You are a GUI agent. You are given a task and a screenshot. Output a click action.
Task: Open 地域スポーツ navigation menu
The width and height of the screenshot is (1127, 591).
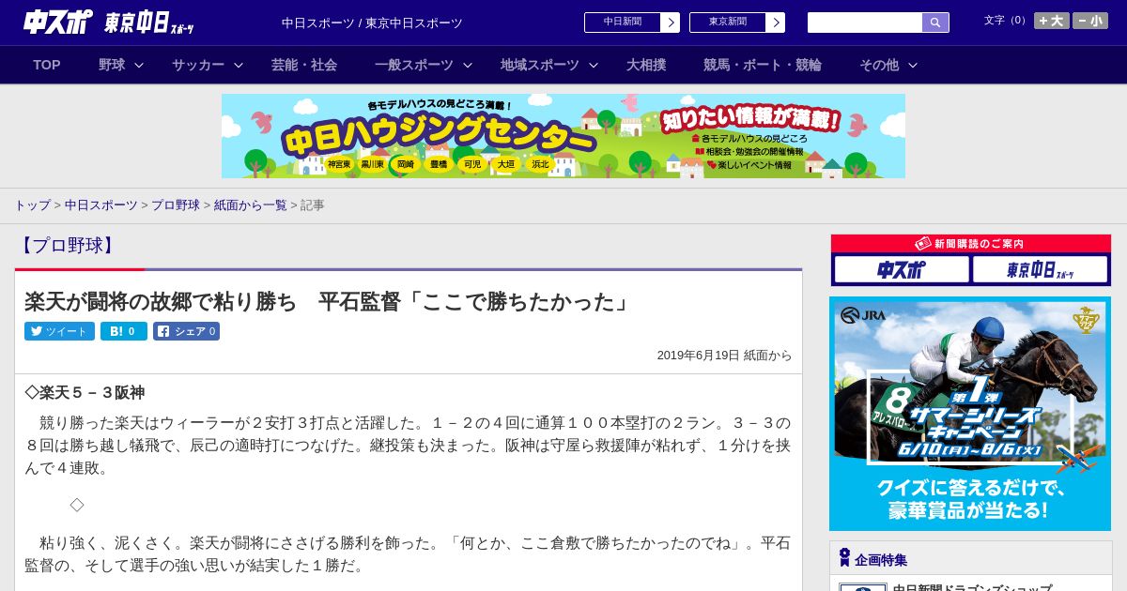pos(540,65)
